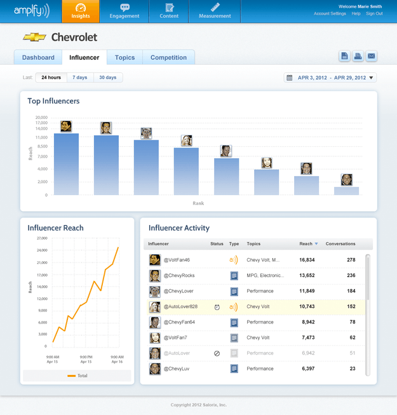The width and height of the screenshot is (397, 415).
Task: Click the email report icon
Action: pos(372,56)
